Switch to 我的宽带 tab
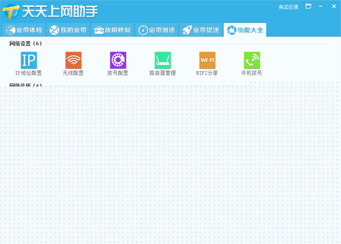 click(x=68, y=30)
